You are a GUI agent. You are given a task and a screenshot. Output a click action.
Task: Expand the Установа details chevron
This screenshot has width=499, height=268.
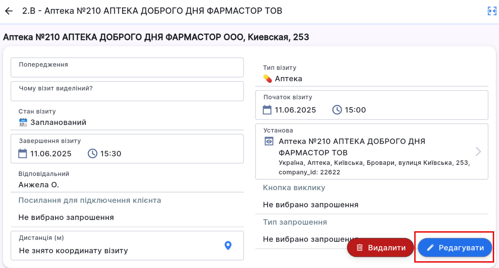tap(478, 152)
